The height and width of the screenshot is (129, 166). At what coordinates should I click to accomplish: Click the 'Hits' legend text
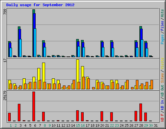162,13
